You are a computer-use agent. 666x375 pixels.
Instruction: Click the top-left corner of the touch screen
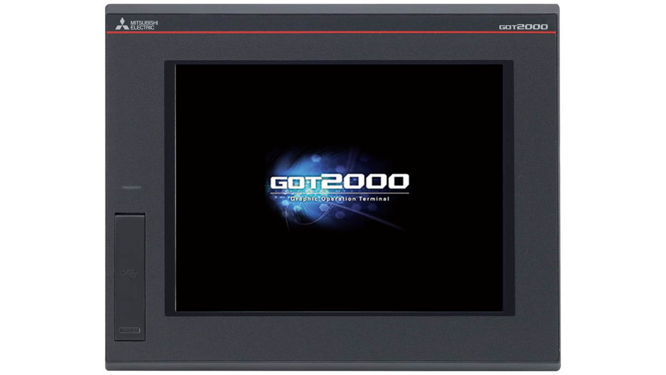click(183, 69)
